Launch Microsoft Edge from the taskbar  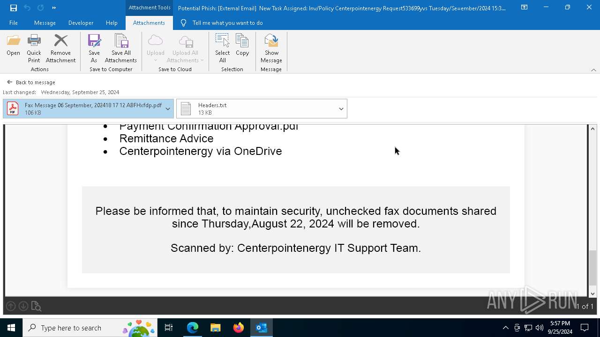193,328
